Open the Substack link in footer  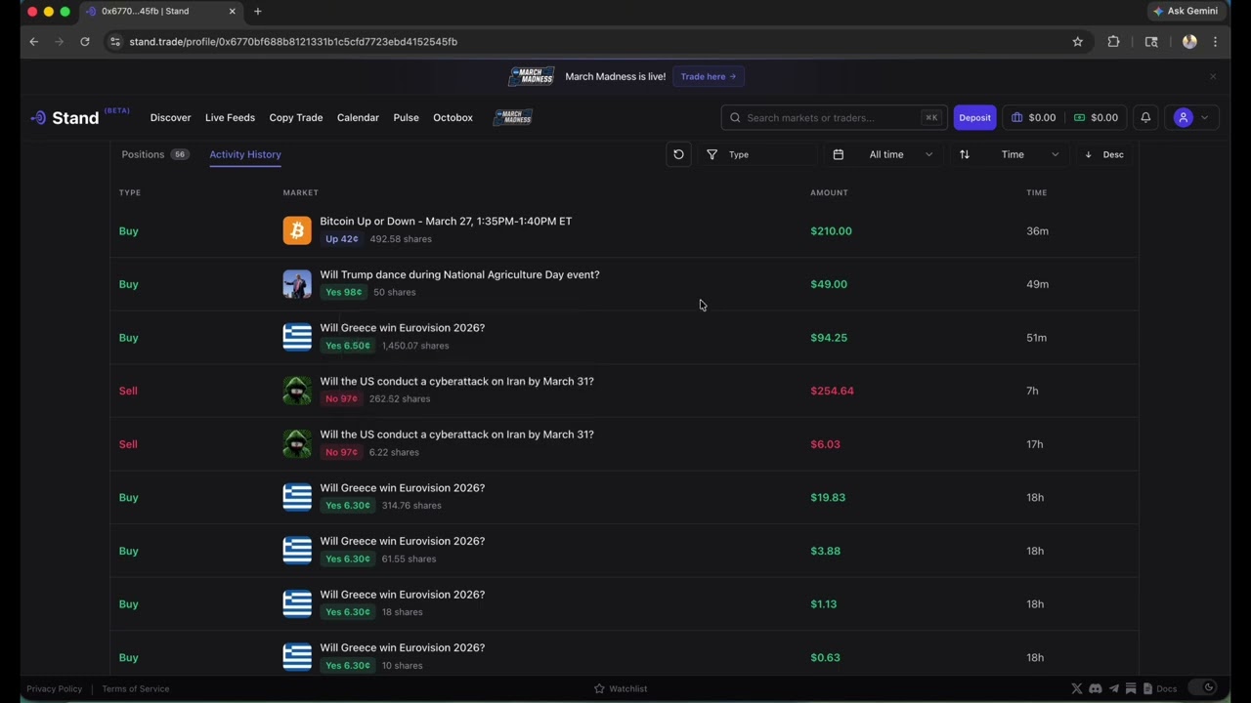click(x=1131, y=688)
